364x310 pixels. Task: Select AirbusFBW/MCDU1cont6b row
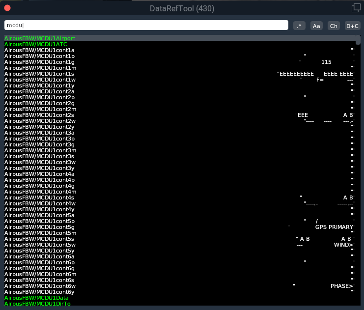pos(180,263)
